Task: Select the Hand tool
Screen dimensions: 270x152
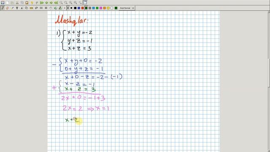Action: (x=51, y=8)
